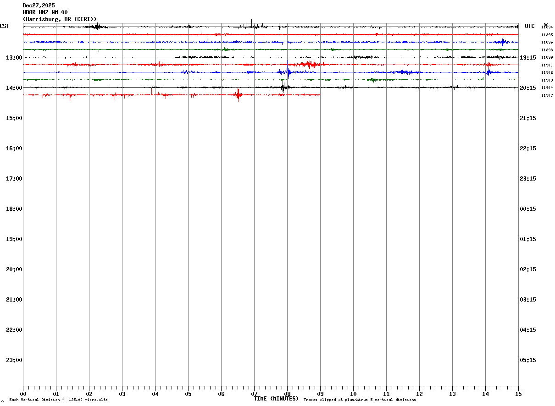
Task: Click the DC offset value 11902
Action: pos(547,72)
